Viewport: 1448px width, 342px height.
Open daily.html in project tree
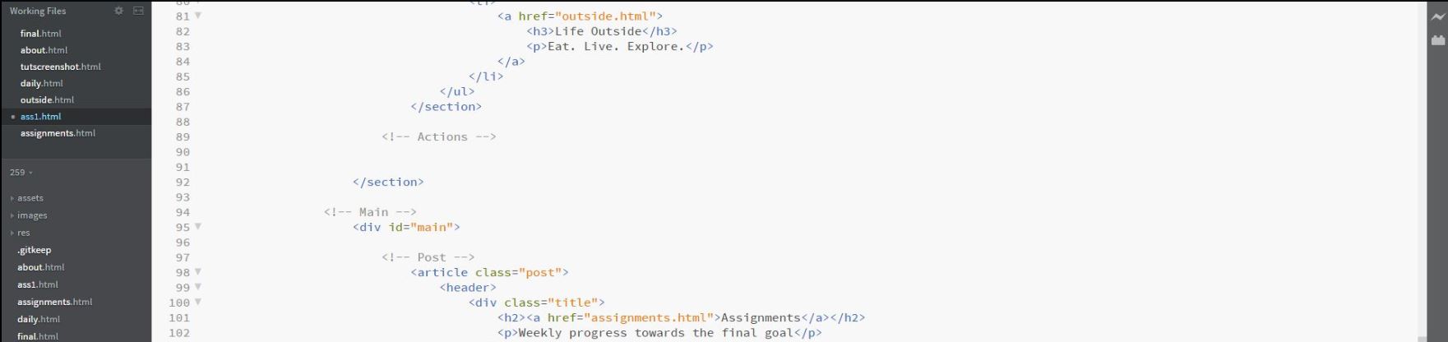tap(39, 319)
